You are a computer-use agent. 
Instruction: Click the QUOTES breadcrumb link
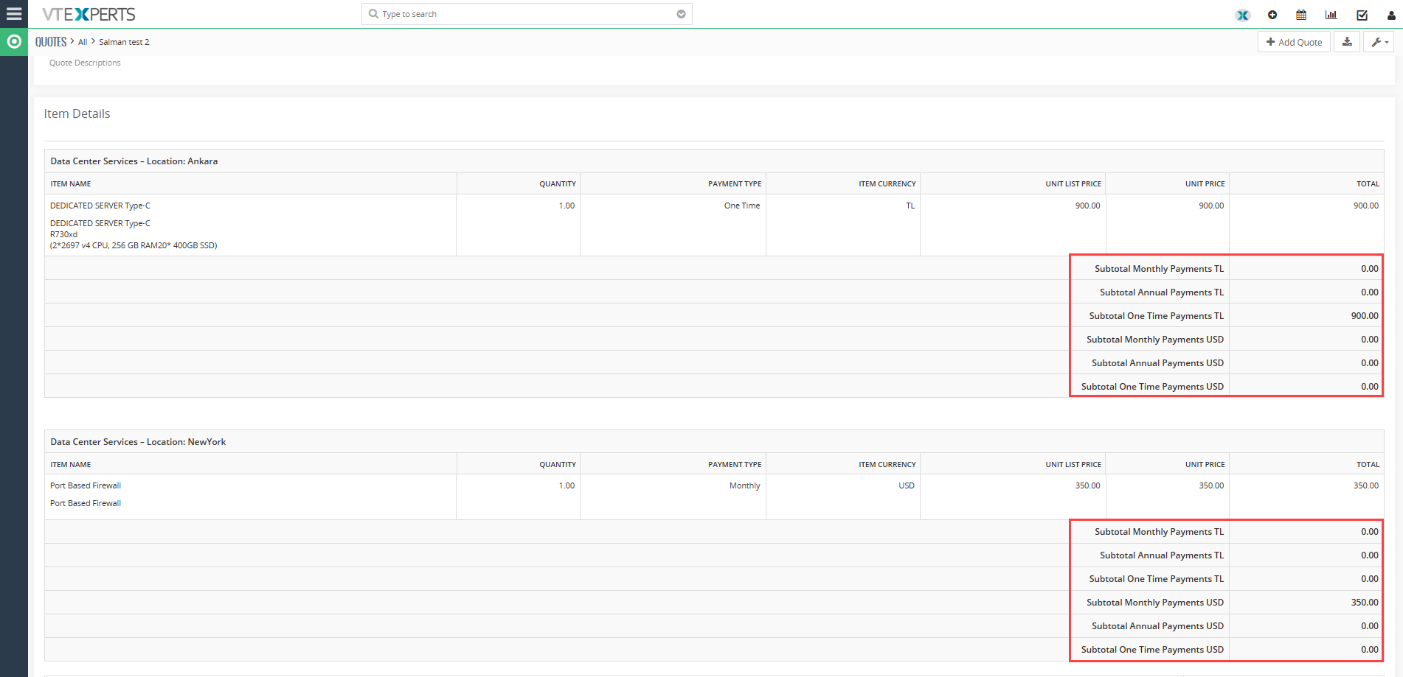coord(51,42)
